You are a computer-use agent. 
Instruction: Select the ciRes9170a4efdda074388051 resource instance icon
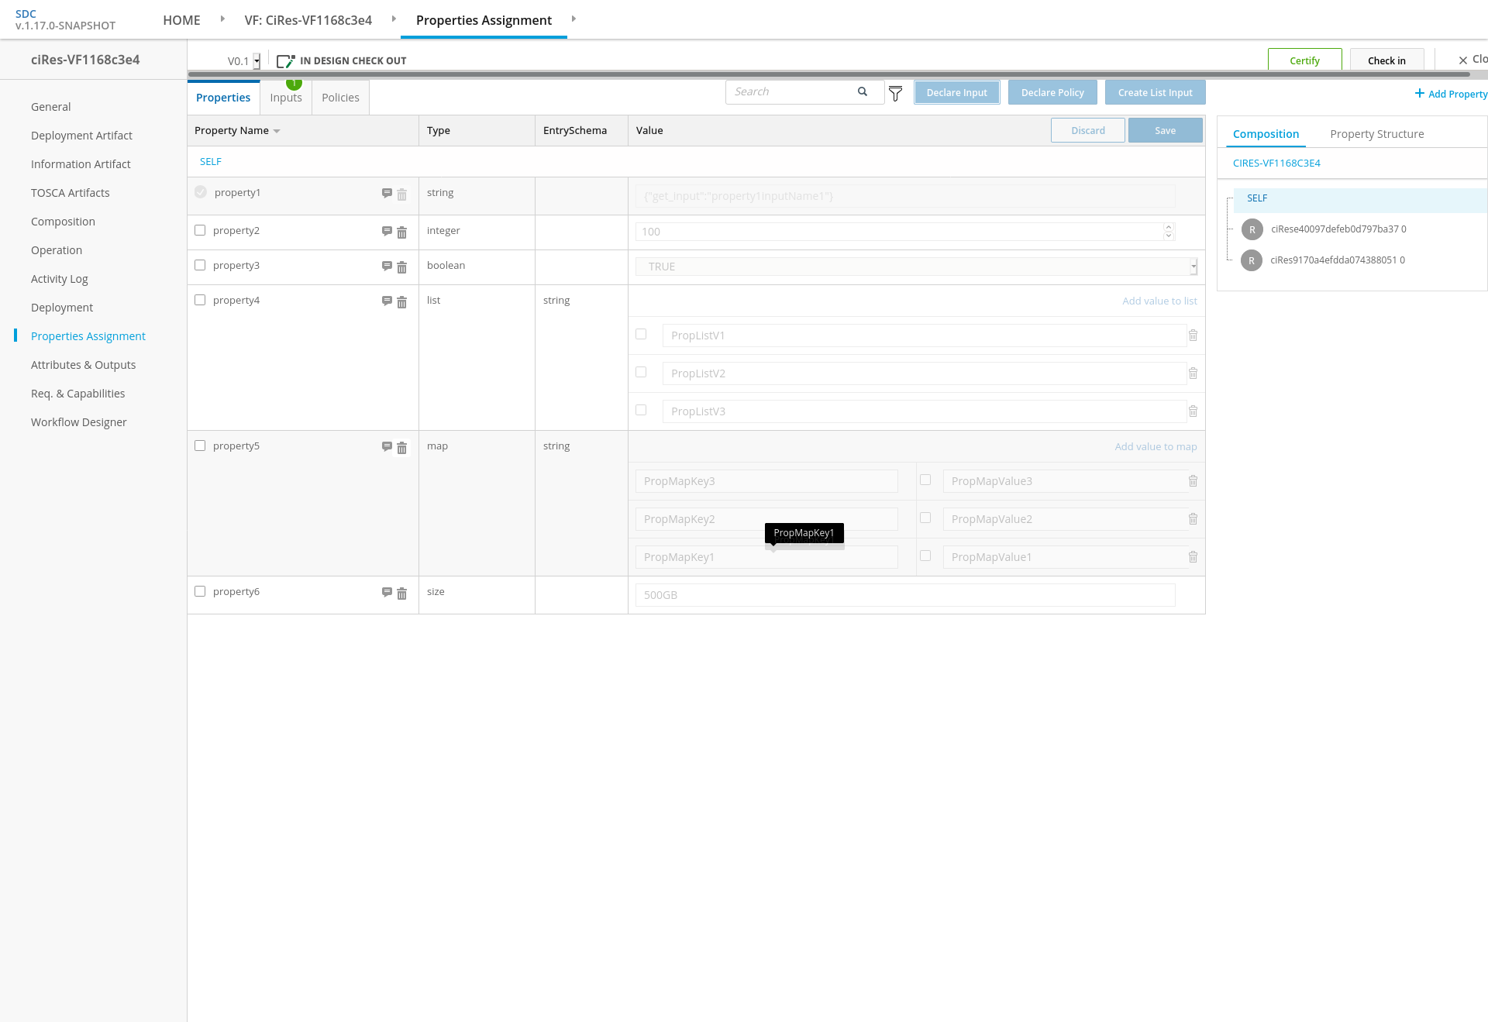pos(1252,260)
